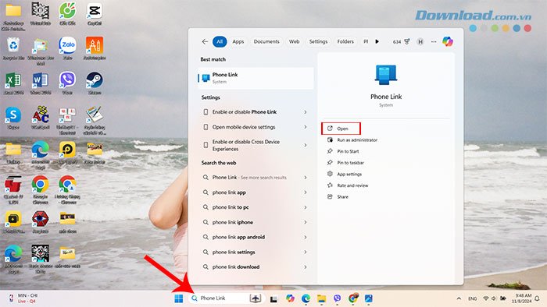Image resolution: width=547 pixels, height=307 pixels.
Task: Click Open in the Phone Link pane
Action: coord(341,129)
